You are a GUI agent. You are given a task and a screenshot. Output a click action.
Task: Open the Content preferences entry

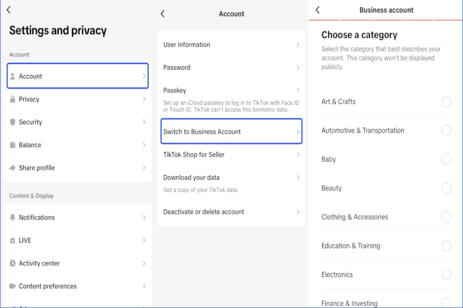(78, 286)
